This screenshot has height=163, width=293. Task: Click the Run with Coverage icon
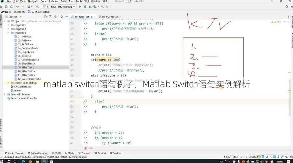click(x=90, y=7)
